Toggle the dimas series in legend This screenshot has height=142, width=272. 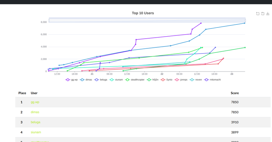[x=86, y=80]
